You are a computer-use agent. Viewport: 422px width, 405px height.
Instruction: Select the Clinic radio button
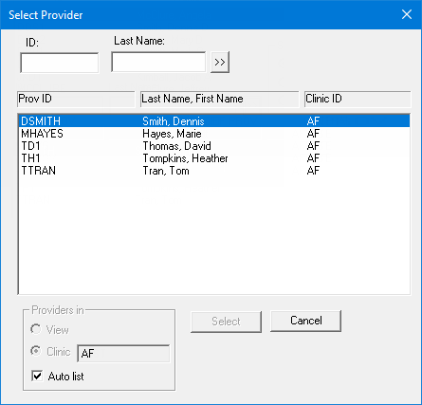[x=36, y=351]
